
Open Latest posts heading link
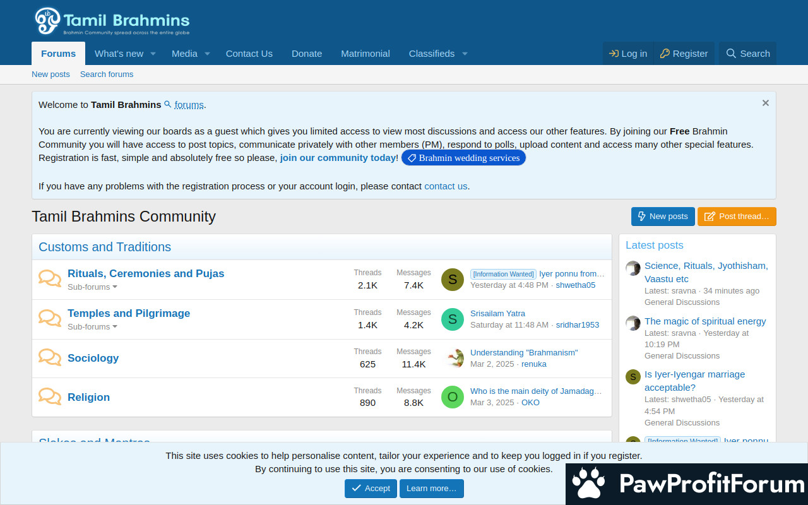(655, 245)
